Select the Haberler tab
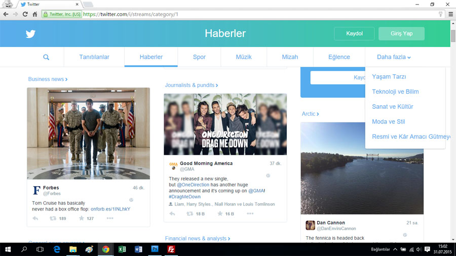 point(151,57)
